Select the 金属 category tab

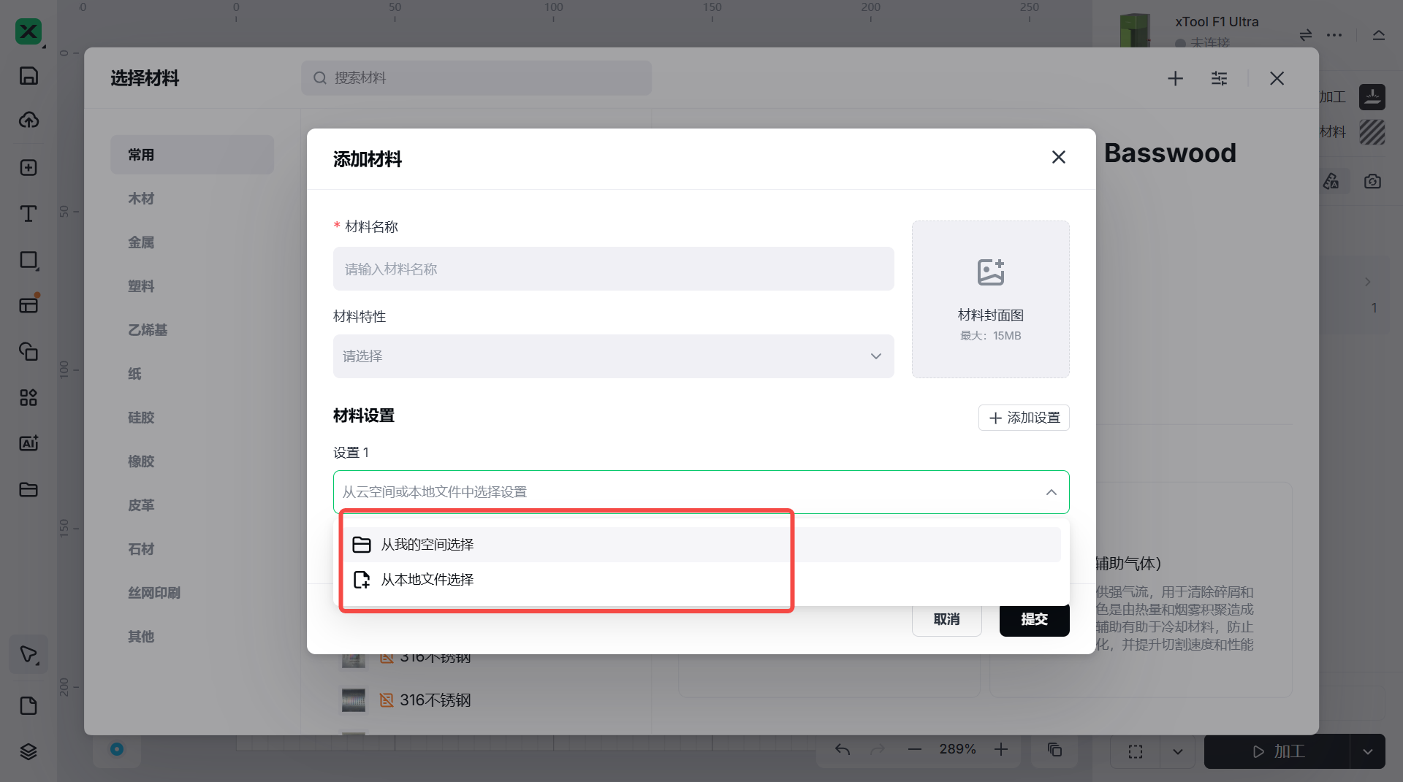141,242
